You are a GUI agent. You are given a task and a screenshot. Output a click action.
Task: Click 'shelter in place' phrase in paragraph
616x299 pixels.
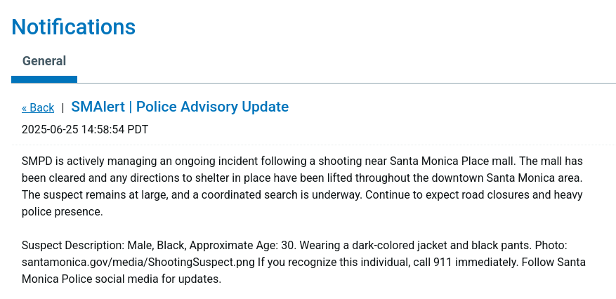[233, 178]
